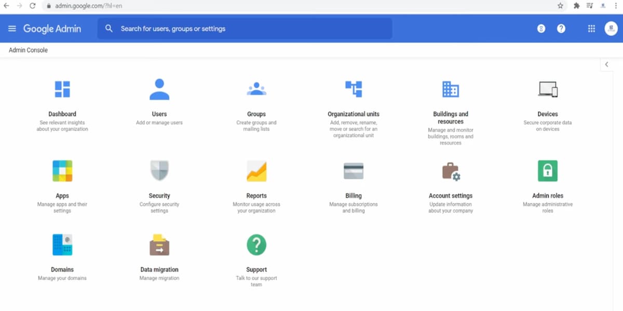Click the Billing label text
Screen dimensions: 623x311
[354, 196]
